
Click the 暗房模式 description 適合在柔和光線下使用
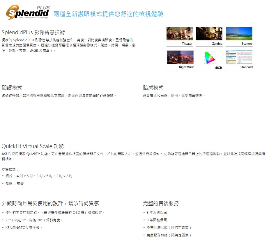(174, 95)
